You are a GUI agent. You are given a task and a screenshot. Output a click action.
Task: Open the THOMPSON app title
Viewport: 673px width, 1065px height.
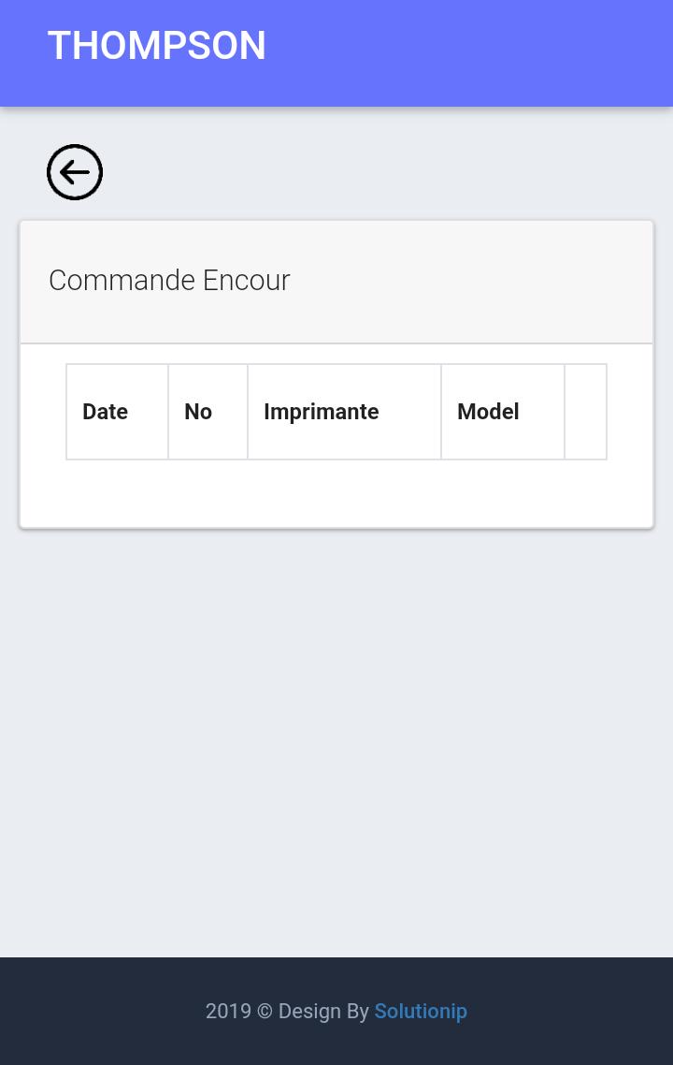click(157, 46)
